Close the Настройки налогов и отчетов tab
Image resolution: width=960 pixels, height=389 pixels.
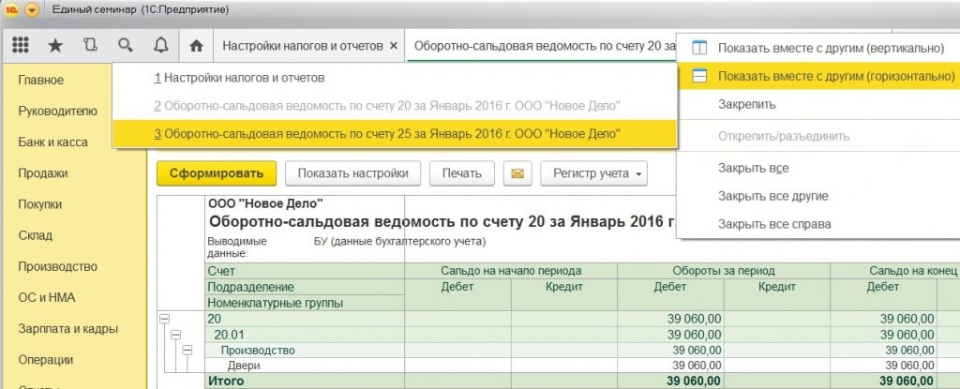click(394, 45)
